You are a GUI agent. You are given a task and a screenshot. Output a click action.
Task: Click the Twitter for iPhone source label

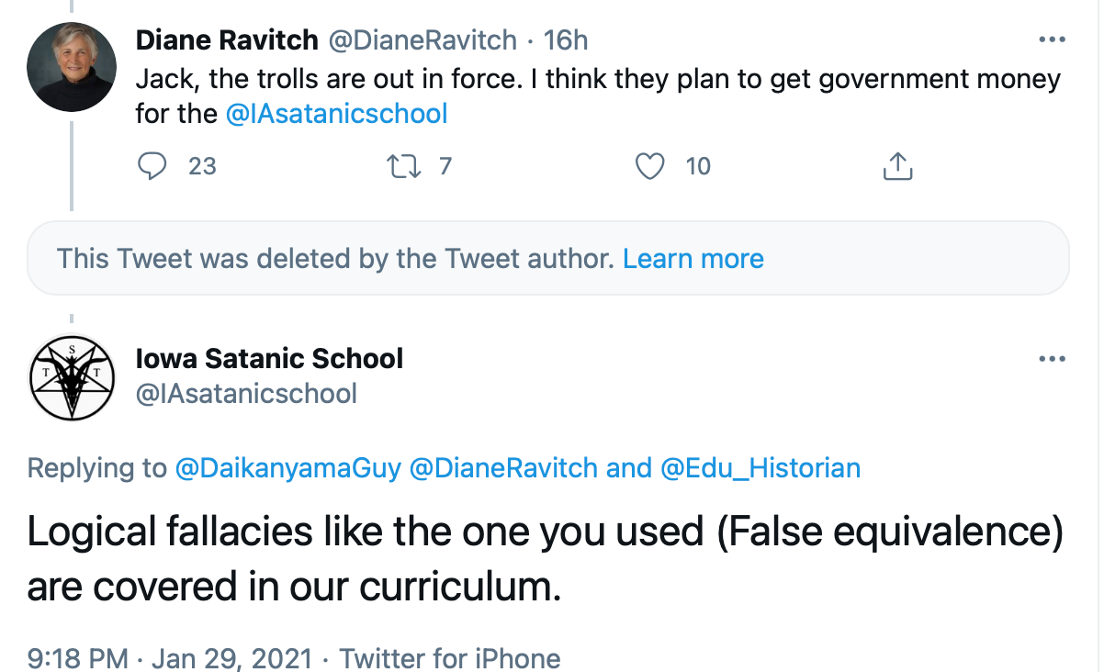click(450, 658)
